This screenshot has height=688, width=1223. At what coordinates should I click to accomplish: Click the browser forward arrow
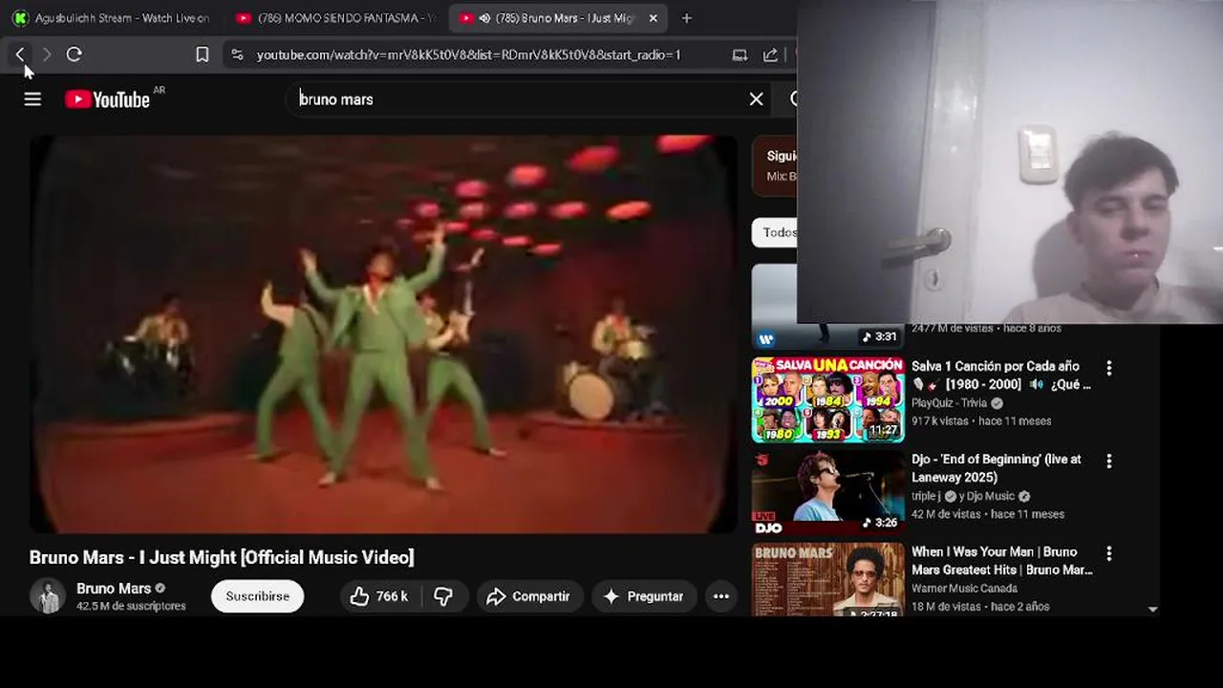tap(46, 54)
